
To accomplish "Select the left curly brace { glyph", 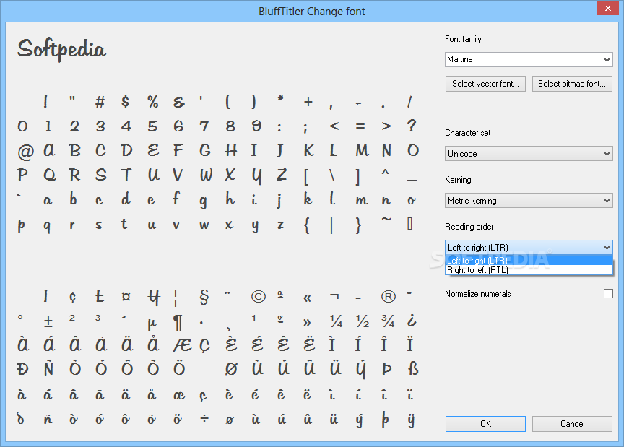I will 306,225.
